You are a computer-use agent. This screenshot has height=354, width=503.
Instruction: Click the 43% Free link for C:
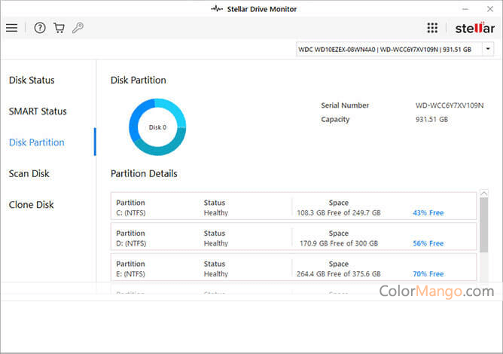[428, 213]
